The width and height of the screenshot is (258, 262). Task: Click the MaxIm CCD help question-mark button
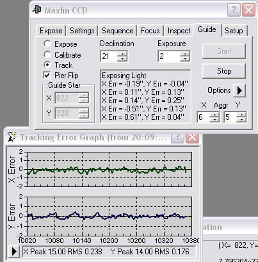click(234, 10)
